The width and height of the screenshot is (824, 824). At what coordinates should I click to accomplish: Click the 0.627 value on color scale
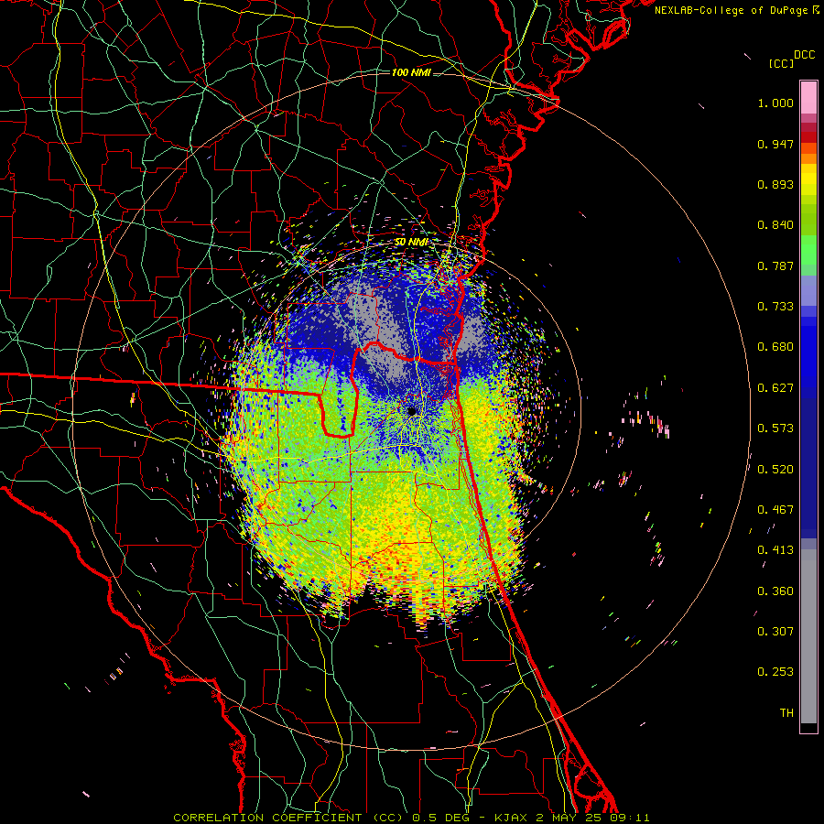pos(775,388)
